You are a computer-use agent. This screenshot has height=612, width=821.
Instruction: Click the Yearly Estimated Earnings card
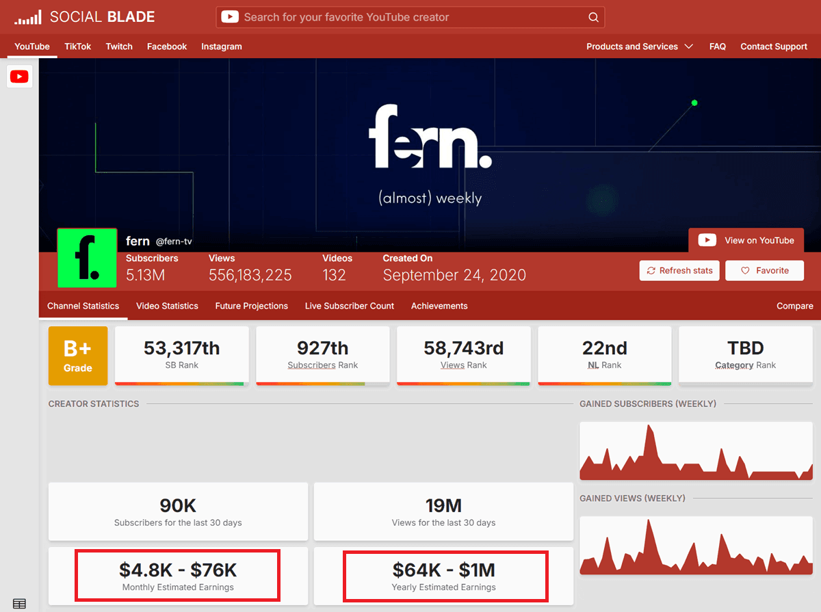tap(443, 576)
